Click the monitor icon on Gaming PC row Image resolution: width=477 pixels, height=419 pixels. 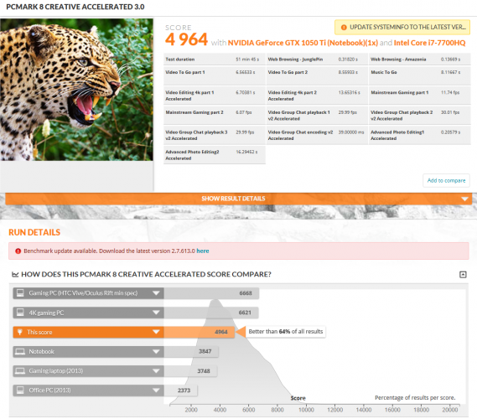pyautogui.click(x=20, y=293)
